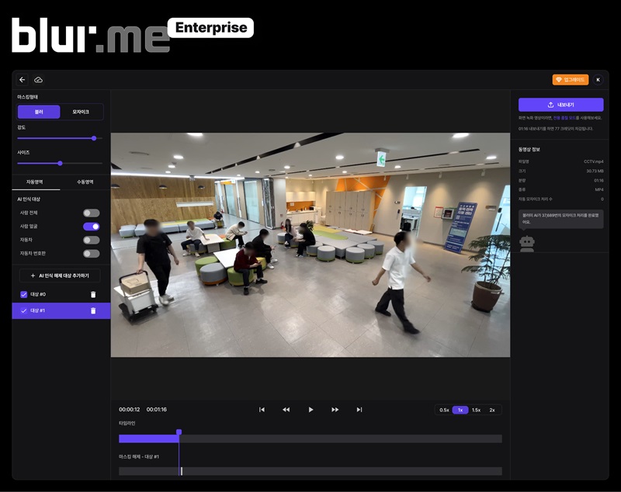This screenshot has height=492, width=621.
Task: Skip to the start of the video
Action: (x=262, y=410)
